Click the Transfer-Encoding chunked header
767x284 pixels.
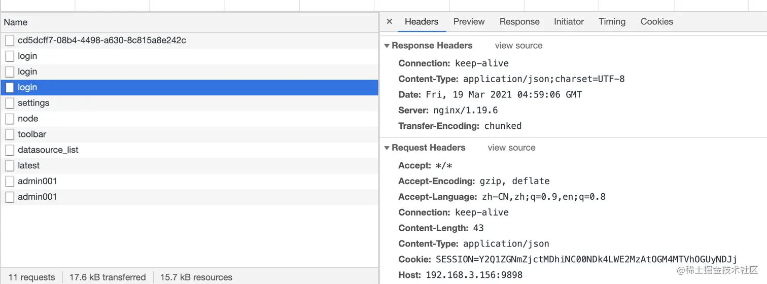(460, 126)
